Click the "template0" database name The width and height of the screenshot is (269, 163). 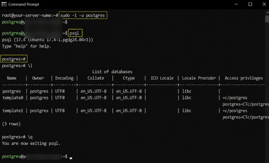[13, 98]
